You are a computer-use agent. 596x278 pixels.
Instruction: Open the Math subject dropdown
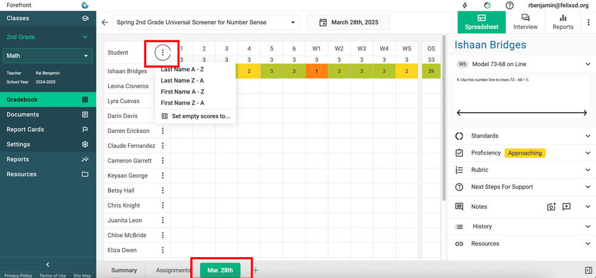coord(48,56)
